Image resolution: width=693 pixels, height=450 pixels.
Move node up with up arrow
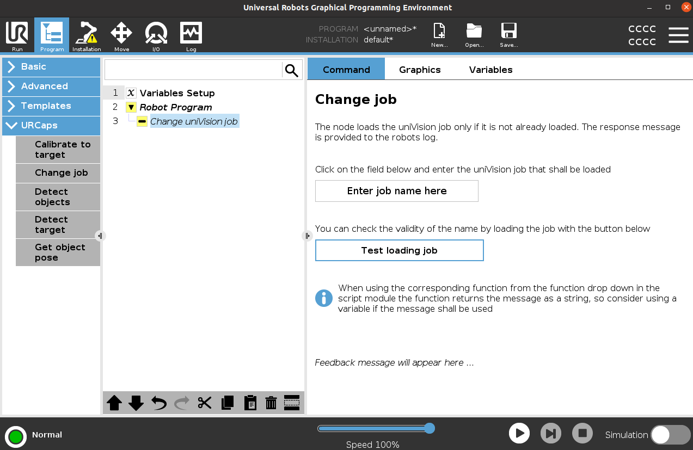click(114, 403)
